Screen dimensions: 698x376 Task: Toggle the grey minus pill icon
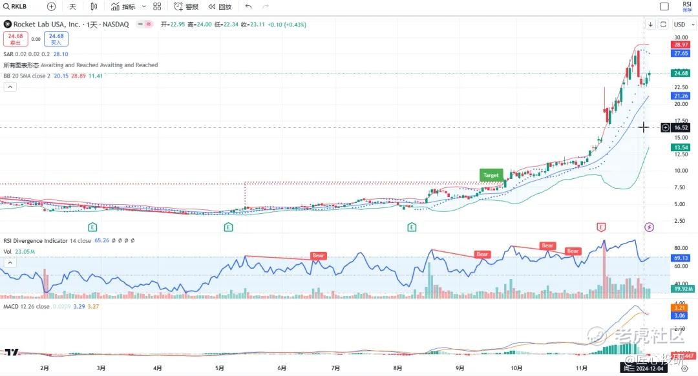tap(140, 24)
